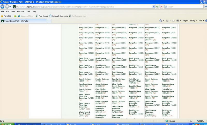Open Waterkant 1 Guest House (GW1) link
This screenshot has width=207, height=125.
84,114
